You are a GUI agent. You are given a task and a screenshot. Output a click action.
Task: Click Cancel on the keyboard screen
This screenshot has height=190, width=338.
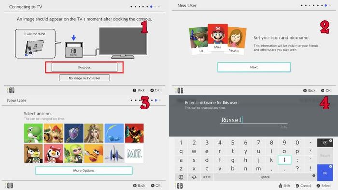click(303, 186)
